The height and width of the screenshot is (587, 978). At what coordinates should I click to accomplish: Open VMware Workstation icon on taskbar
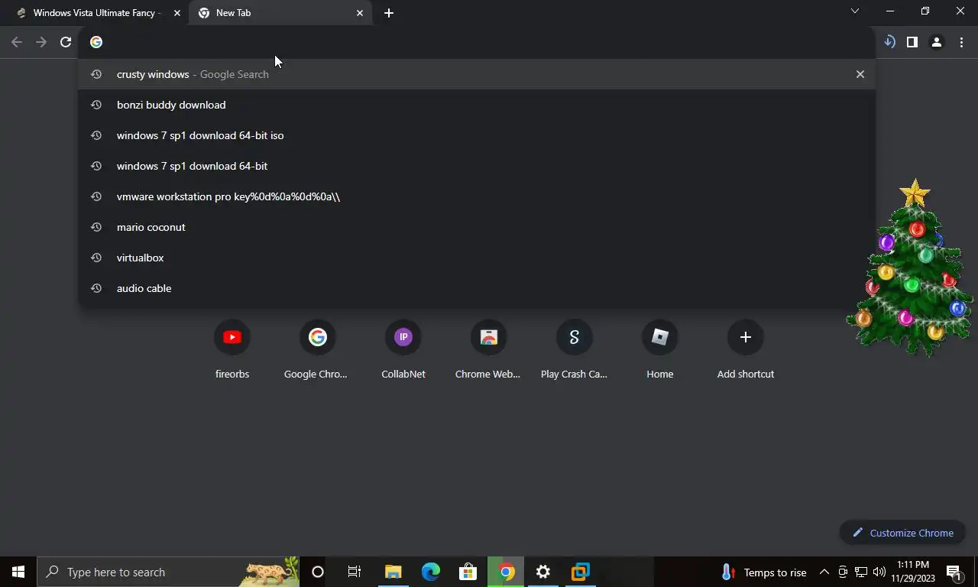pyautogui.click(x=581, y=572)
